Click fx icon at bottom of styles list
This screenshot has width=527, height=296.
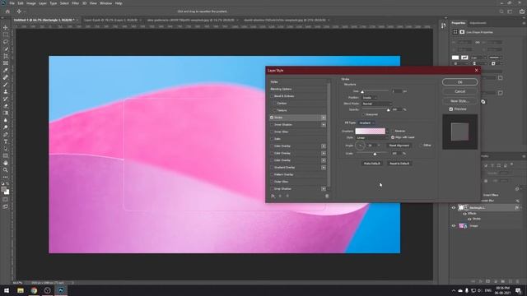click(273, 196)
